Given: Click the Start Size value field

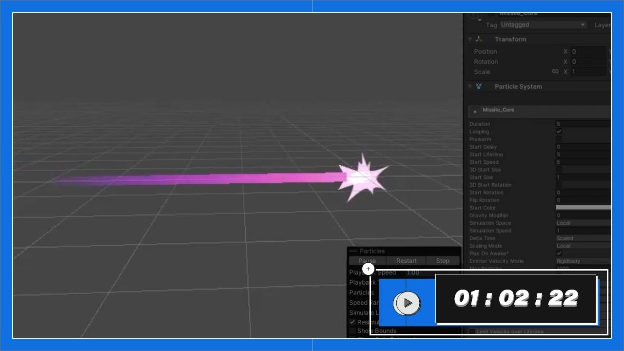Looking at the screenshot, I should pos(583,177).
